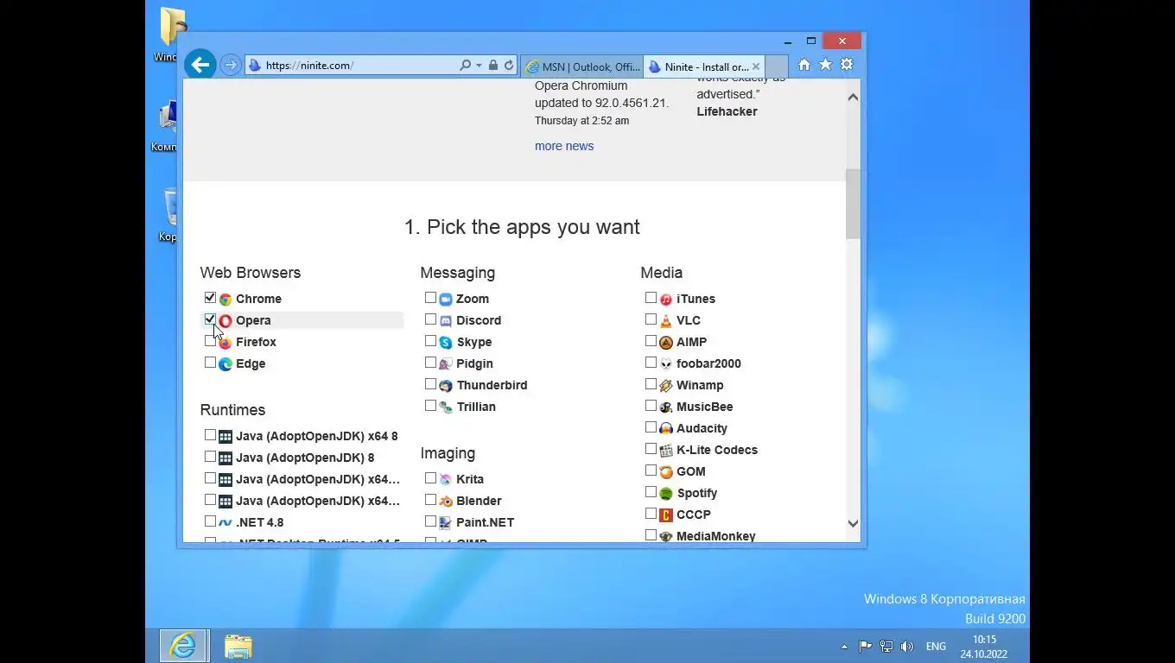Click the Blender icon
The width and height of the screenshot is (1175, 663).
[x=446, y=502]
